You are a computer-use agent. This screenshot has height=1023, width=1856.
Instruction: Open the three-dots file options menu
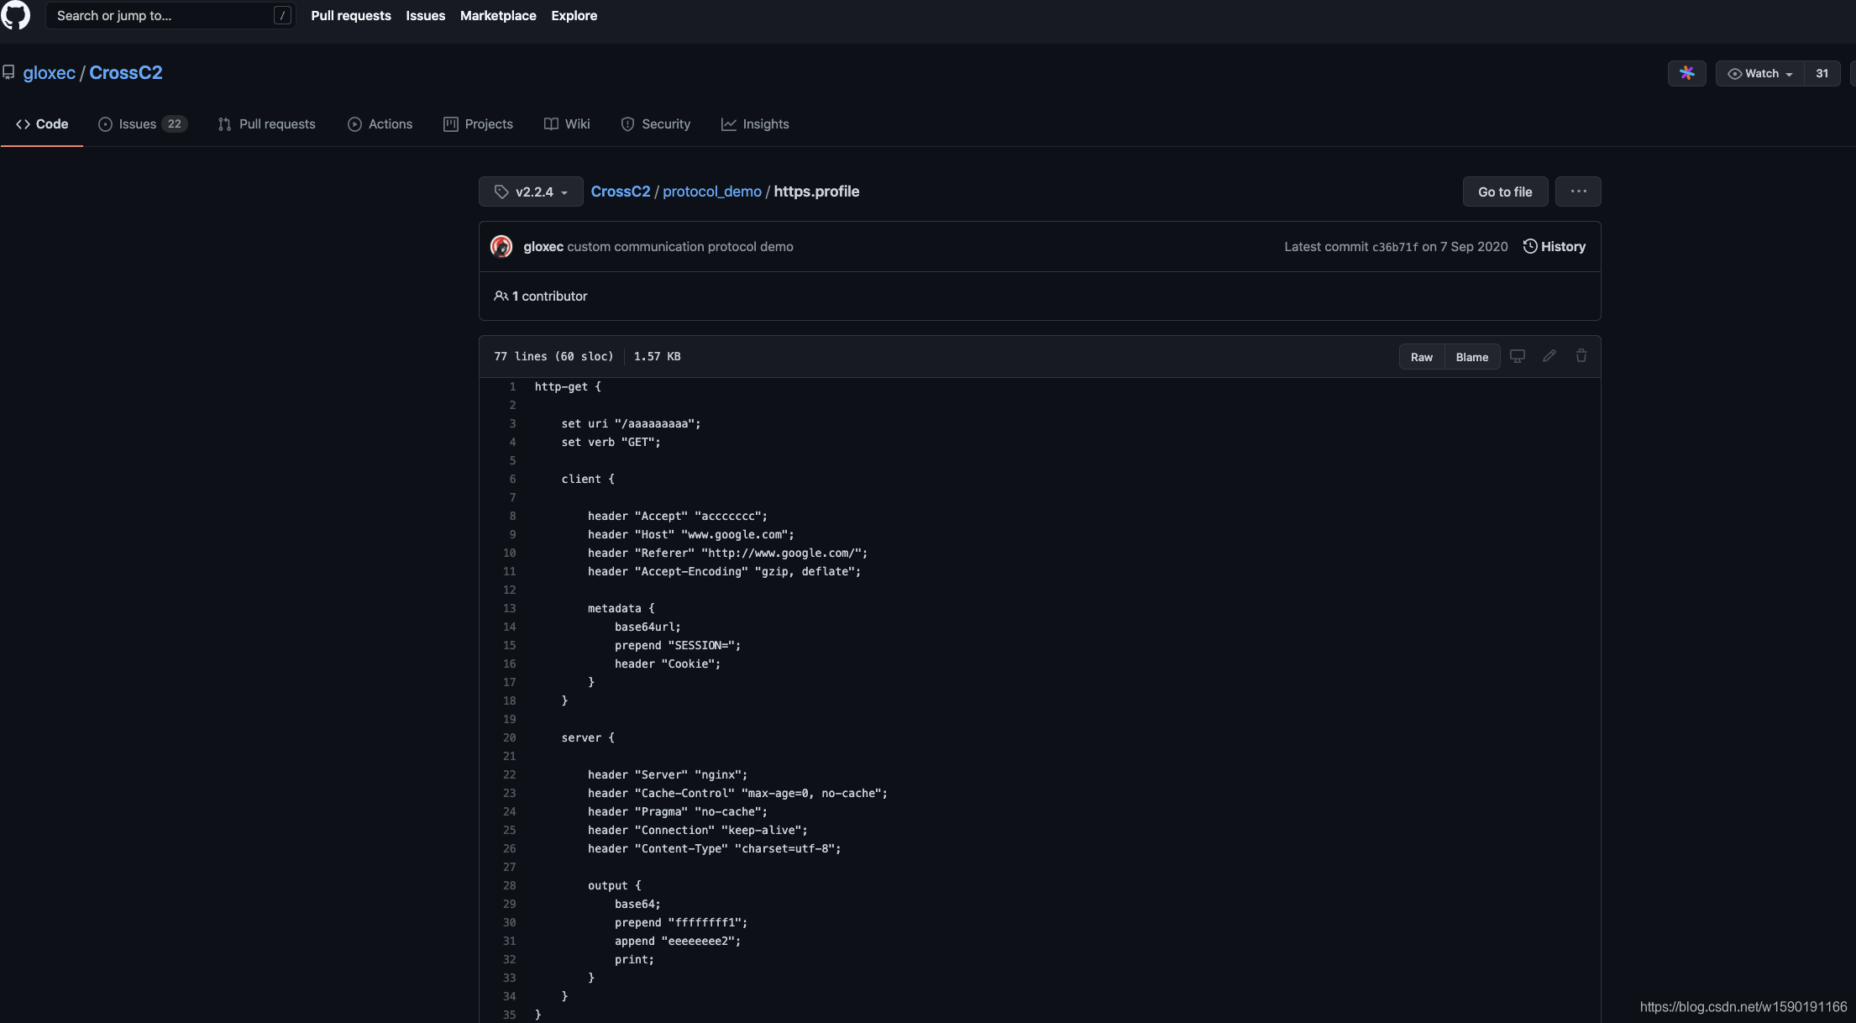[x=1578, y=191]
